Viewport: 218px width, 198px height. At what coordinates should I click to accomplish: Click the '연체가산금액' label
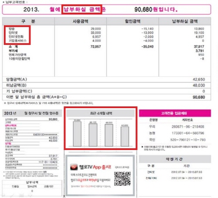coord(17,55)
